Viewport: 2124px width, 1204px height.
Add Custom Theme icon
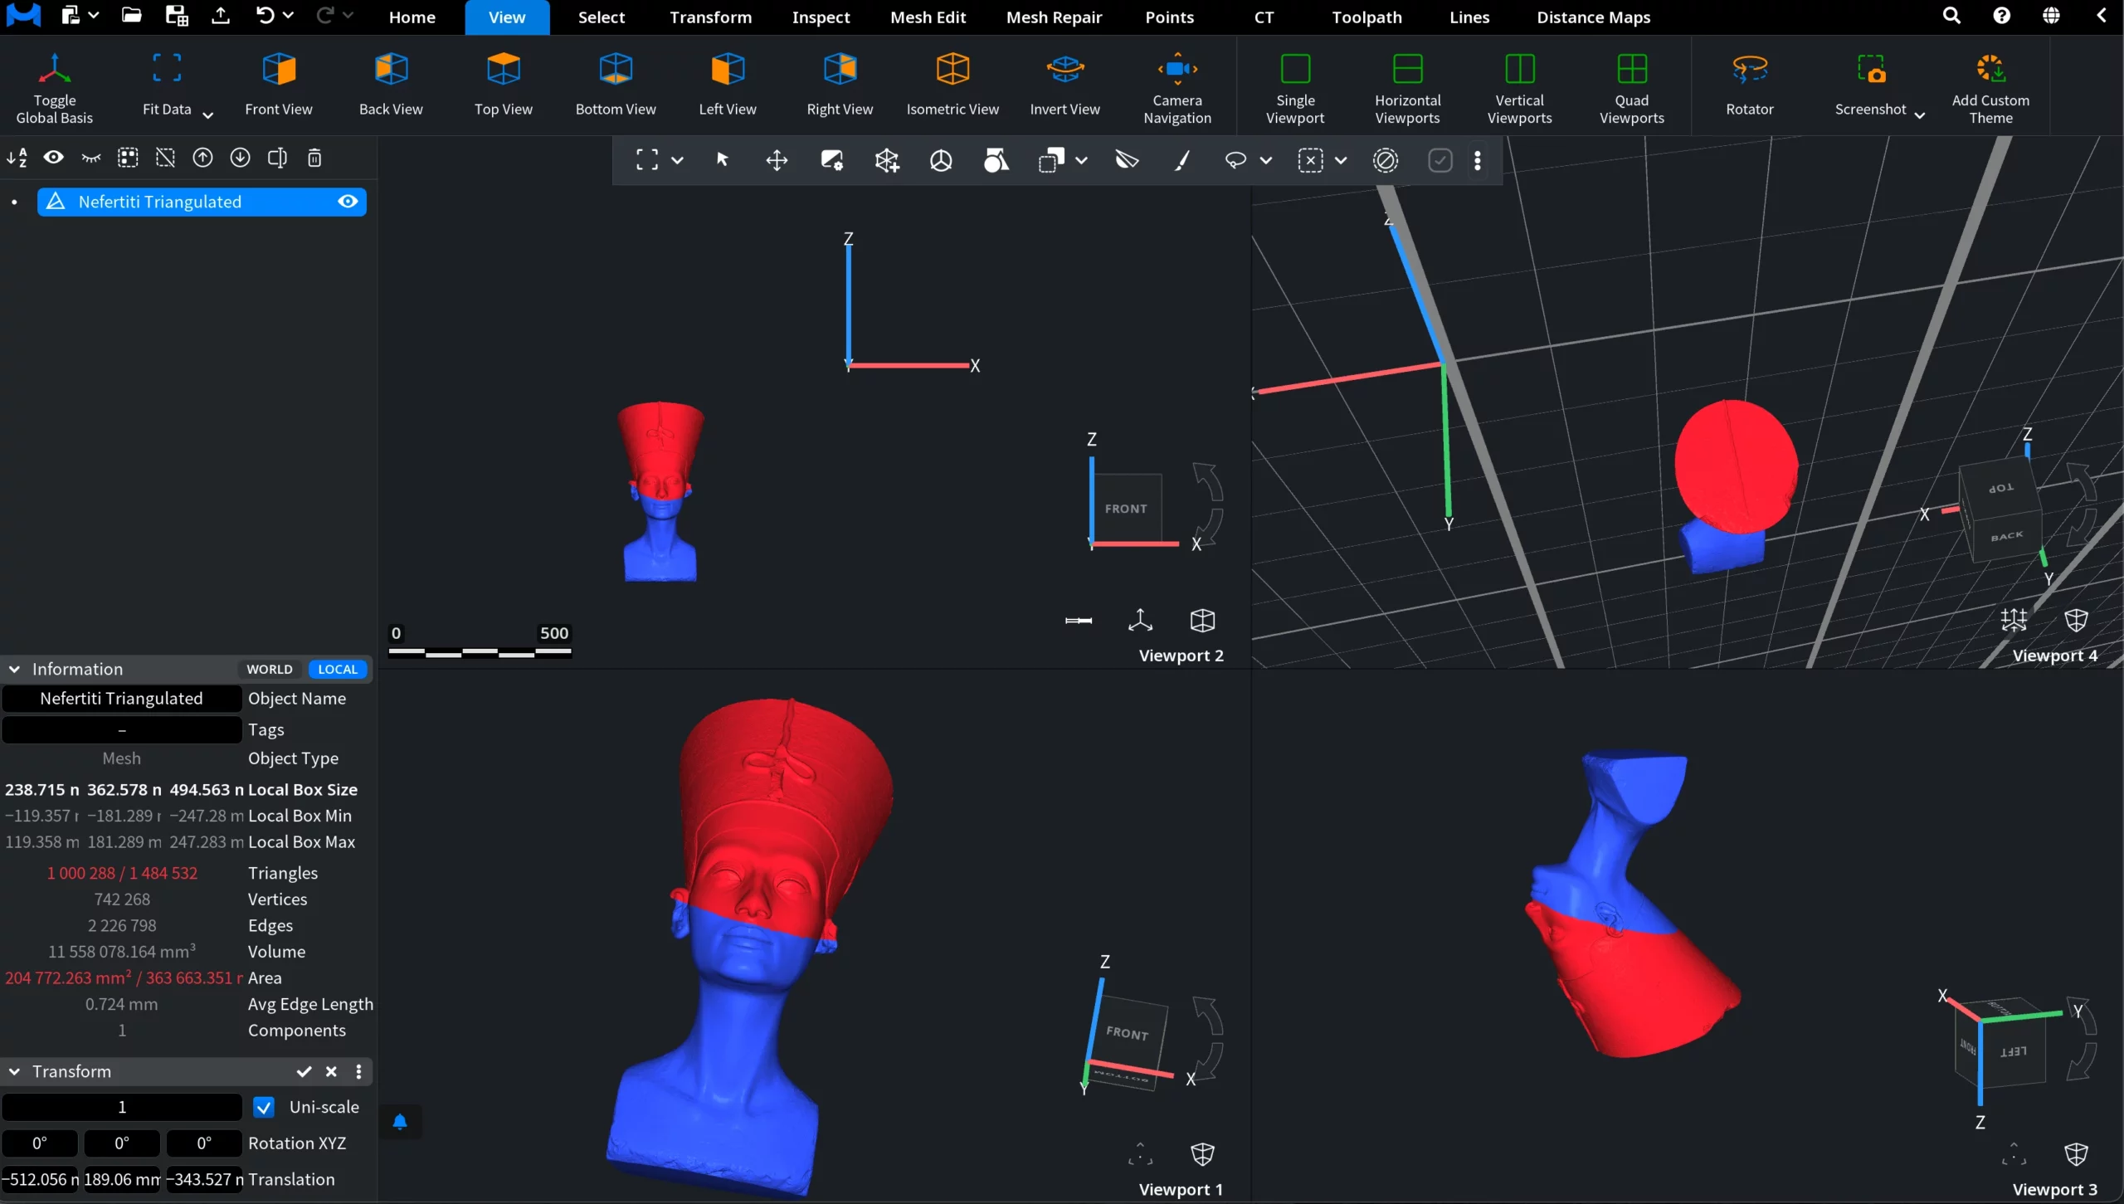pos(1990,69)
